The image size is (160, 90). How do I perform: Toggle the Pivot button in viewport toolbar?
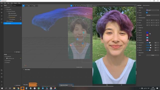point(84,6)
